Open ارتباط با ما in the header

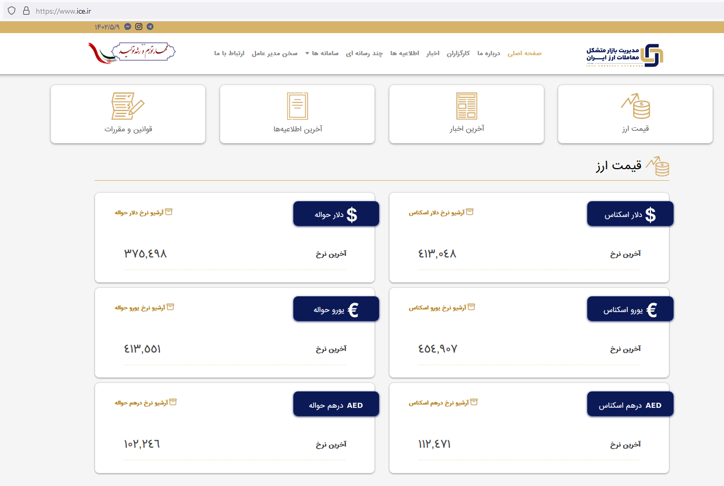pyautogui.click(x=229, y=53)
